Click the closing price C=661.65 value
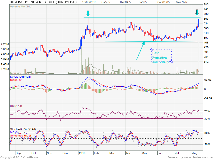Image resolution: width=213 pixels, height=159 pixels. 156,2
